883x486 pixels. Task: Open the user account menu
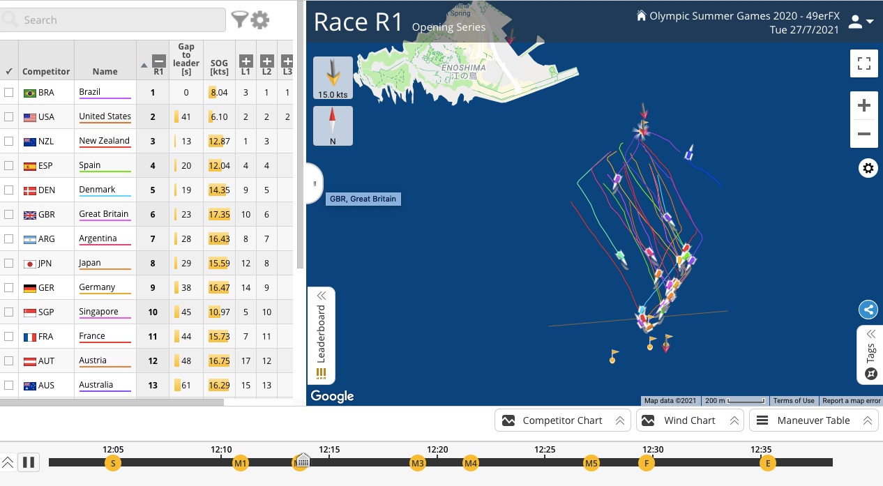point(860,22)
